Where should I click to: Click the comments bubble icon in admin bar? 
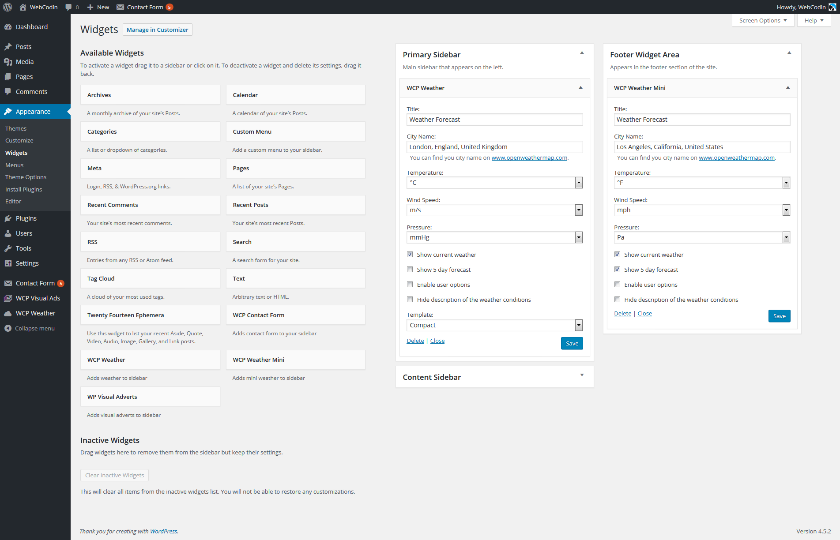pos(68,7)
